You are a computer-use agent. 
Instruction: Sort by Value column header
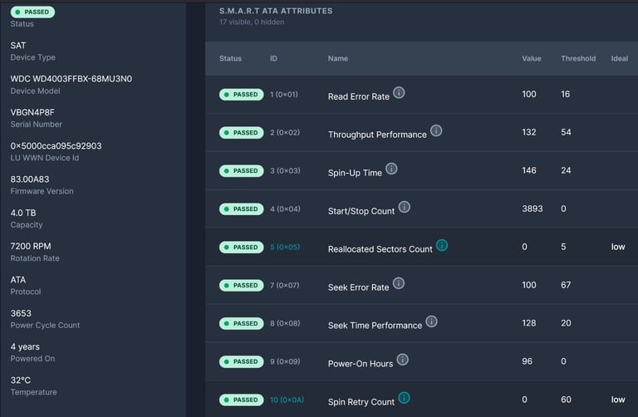[x=532, y=59]
